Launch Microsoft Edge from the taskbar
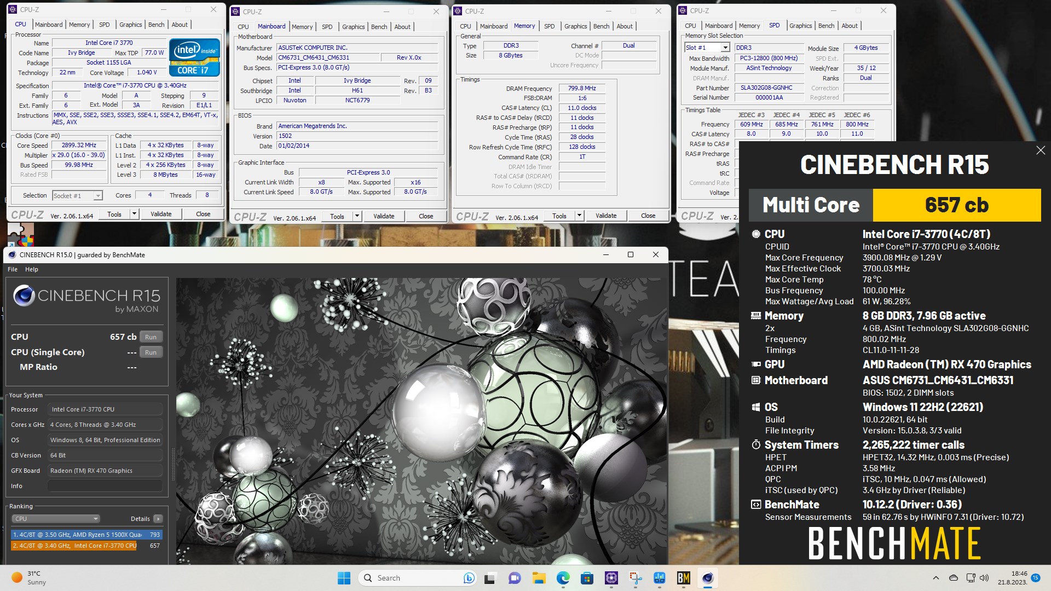The width and height of the screenshot is (1051, 591). pos(563,578)
